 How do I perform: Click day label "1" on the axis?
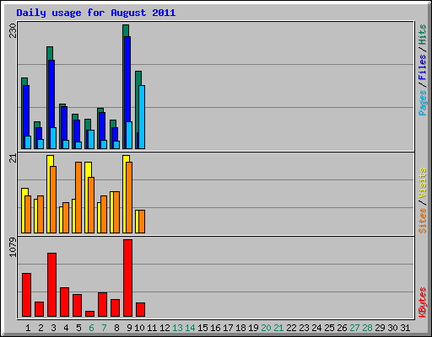pyautogui.click(x=28, y=328)
